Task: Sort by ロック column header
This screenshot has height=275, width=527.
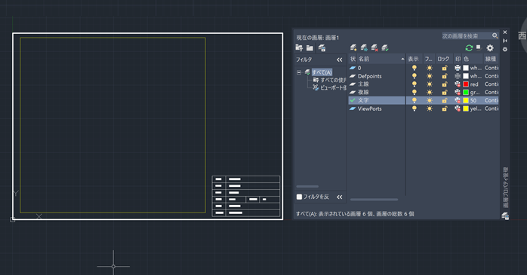Action: [x=444, y=59]
